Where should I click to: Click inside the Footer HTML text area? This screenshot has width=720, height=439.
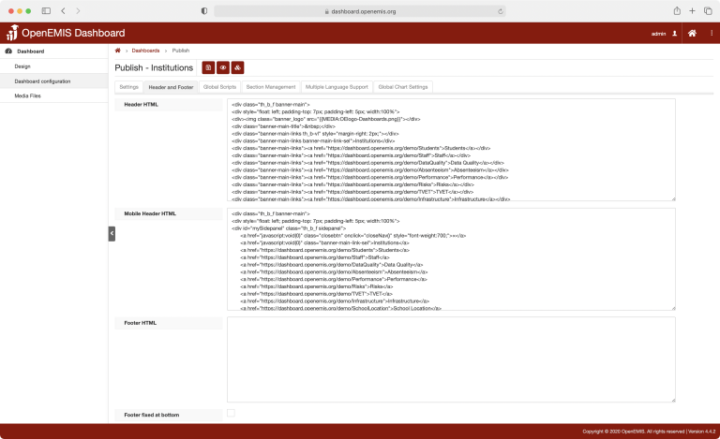pos(450,359)
